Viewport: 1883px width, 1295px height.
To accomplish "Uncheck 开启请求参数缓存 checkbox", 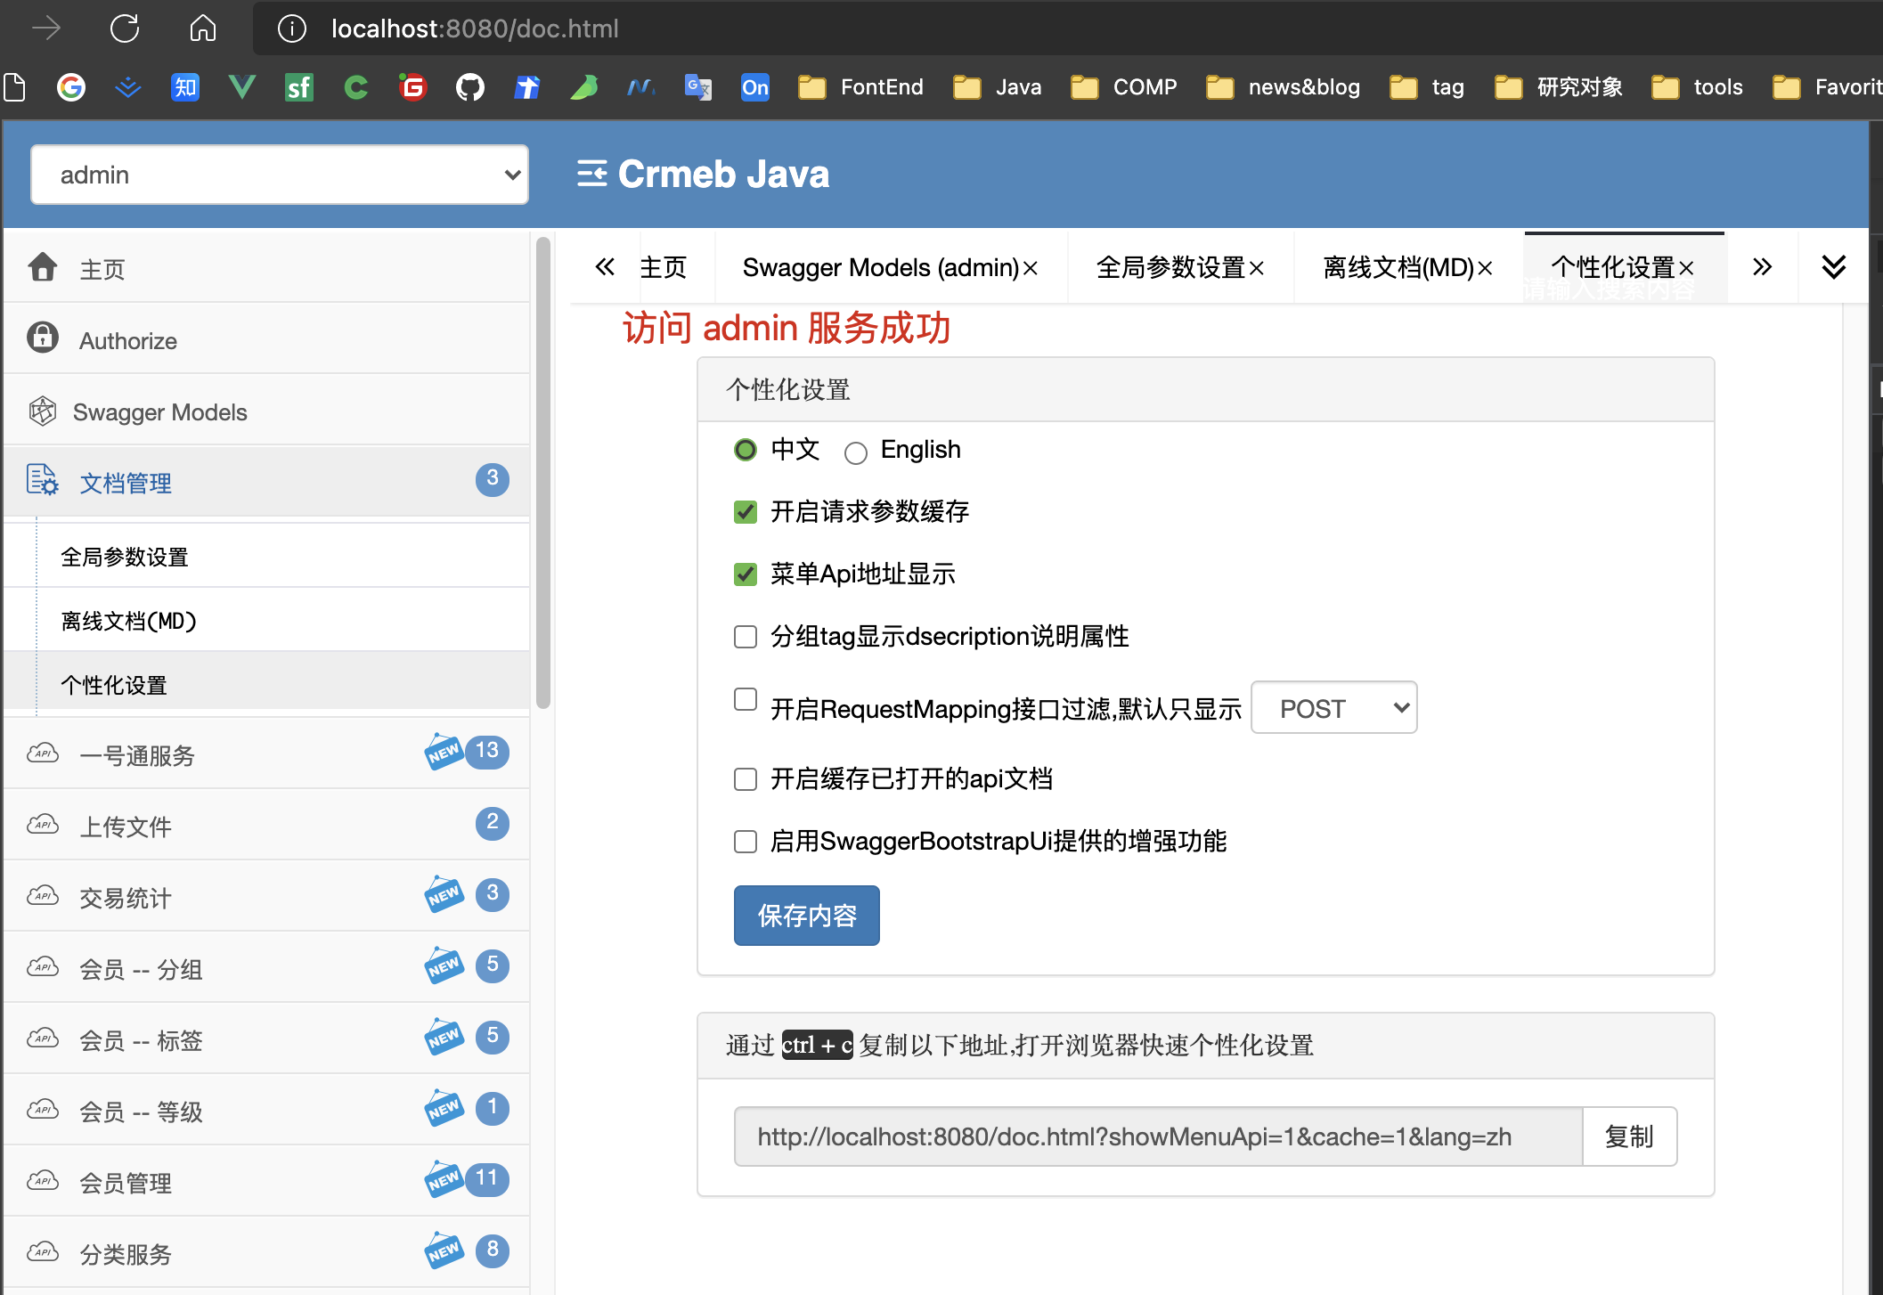I will click(x=745, y=512).
